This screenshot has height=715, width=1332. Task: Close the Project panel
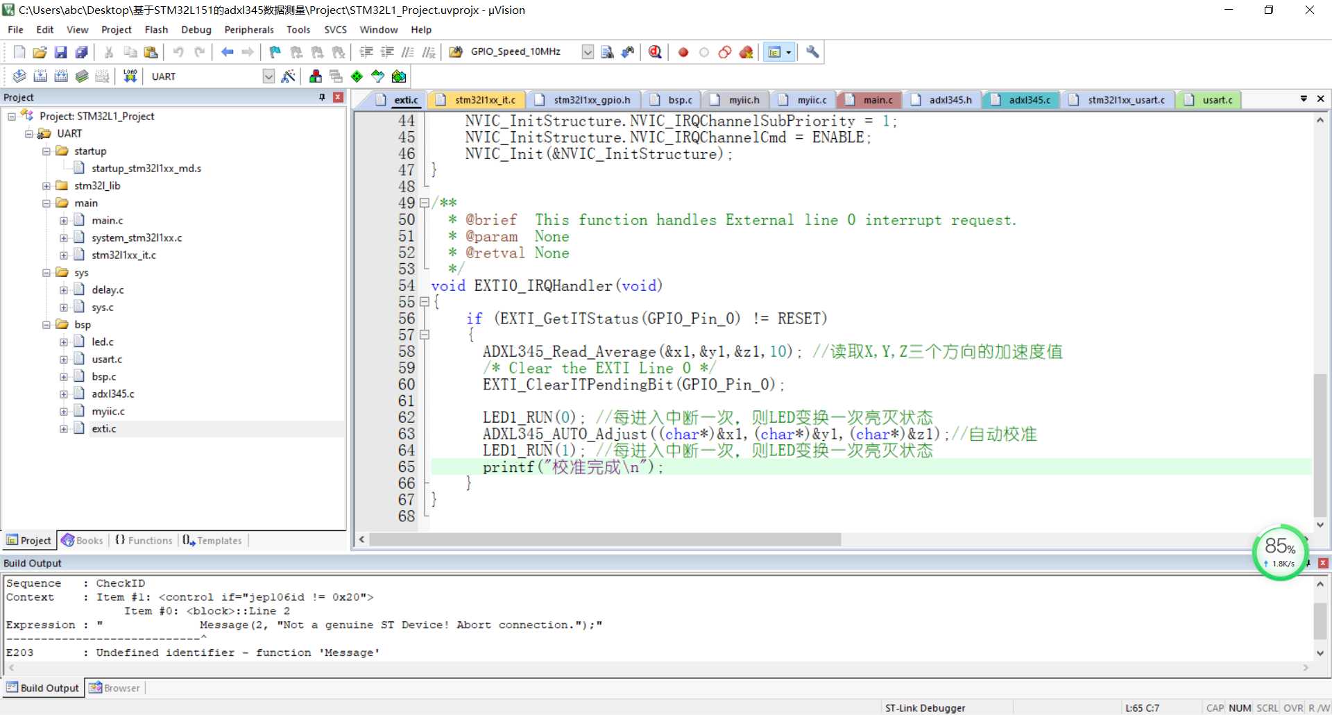point(338,97)
